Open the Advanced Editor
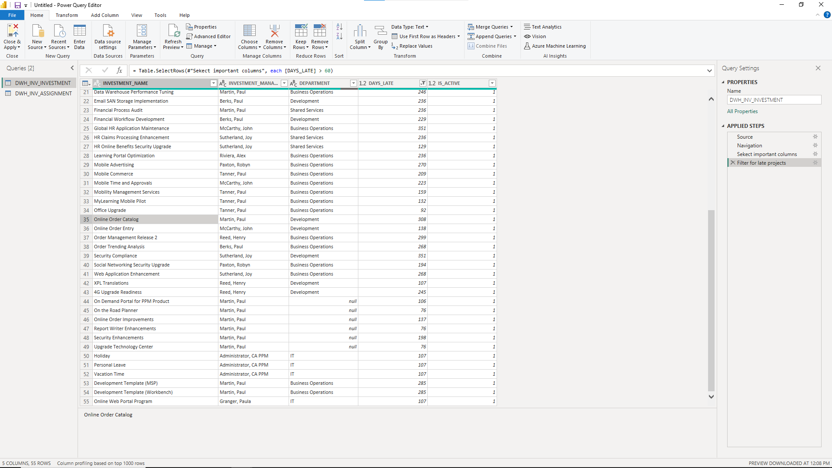 (x=208, y=36)
